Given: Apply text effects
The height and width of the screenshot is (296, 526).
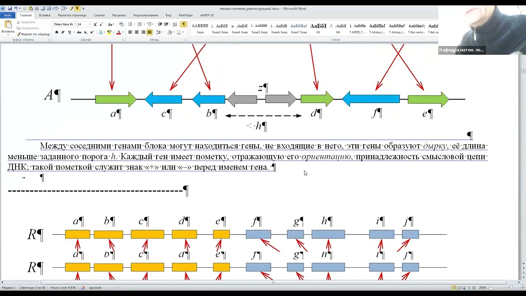Looking at the screenshot, I should coord(100,32).
